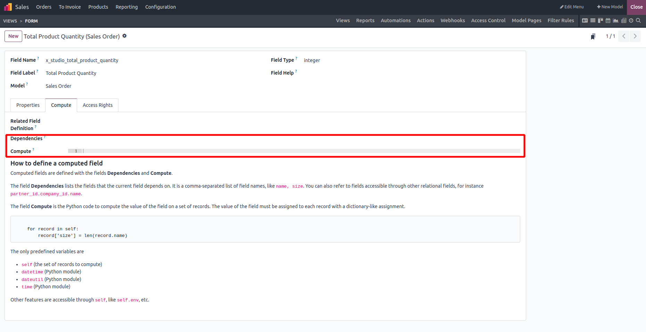Switch to Activity clock view icon
The height and width of the screenshot is (332, 646).
pos(631,20)
